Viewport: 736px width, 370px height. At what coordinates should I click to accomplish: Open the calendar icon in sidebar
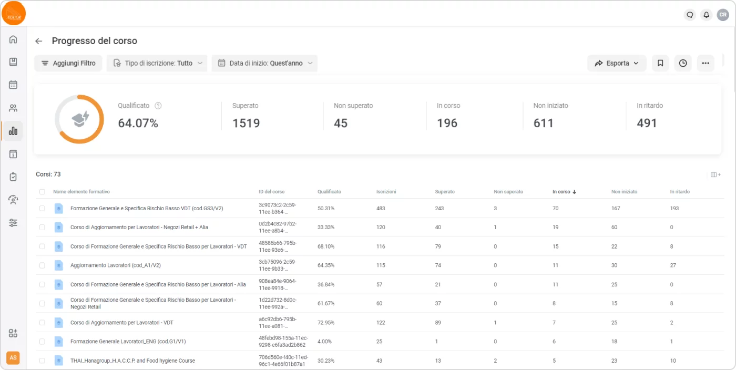(13, 85)
